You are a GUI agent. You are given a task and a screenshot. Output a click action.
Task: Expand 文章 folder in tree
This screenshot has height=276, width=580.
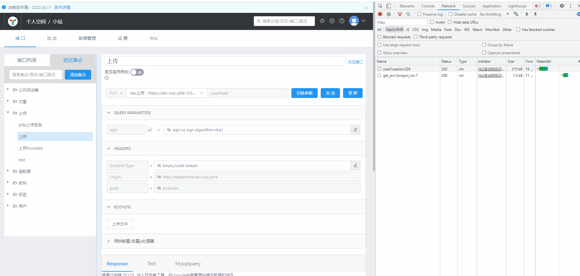pos(8,101)
